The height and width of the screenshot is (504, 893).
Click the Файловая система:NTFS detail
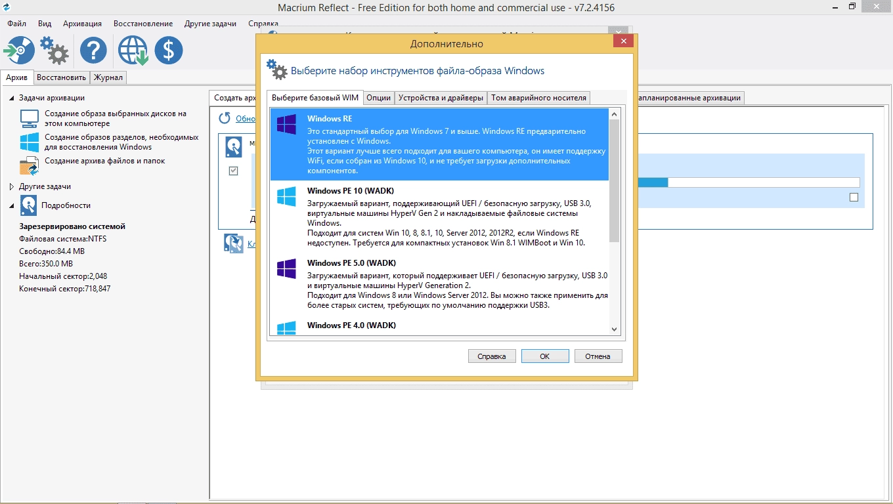pyautogui.click(x=62, y=239)
